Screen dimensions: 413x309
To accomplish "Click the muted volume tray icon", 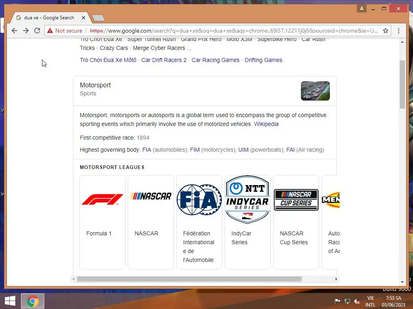I will coord(357,301).
